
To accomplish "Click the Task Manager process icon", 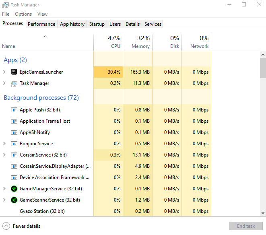I will point(14,83).
